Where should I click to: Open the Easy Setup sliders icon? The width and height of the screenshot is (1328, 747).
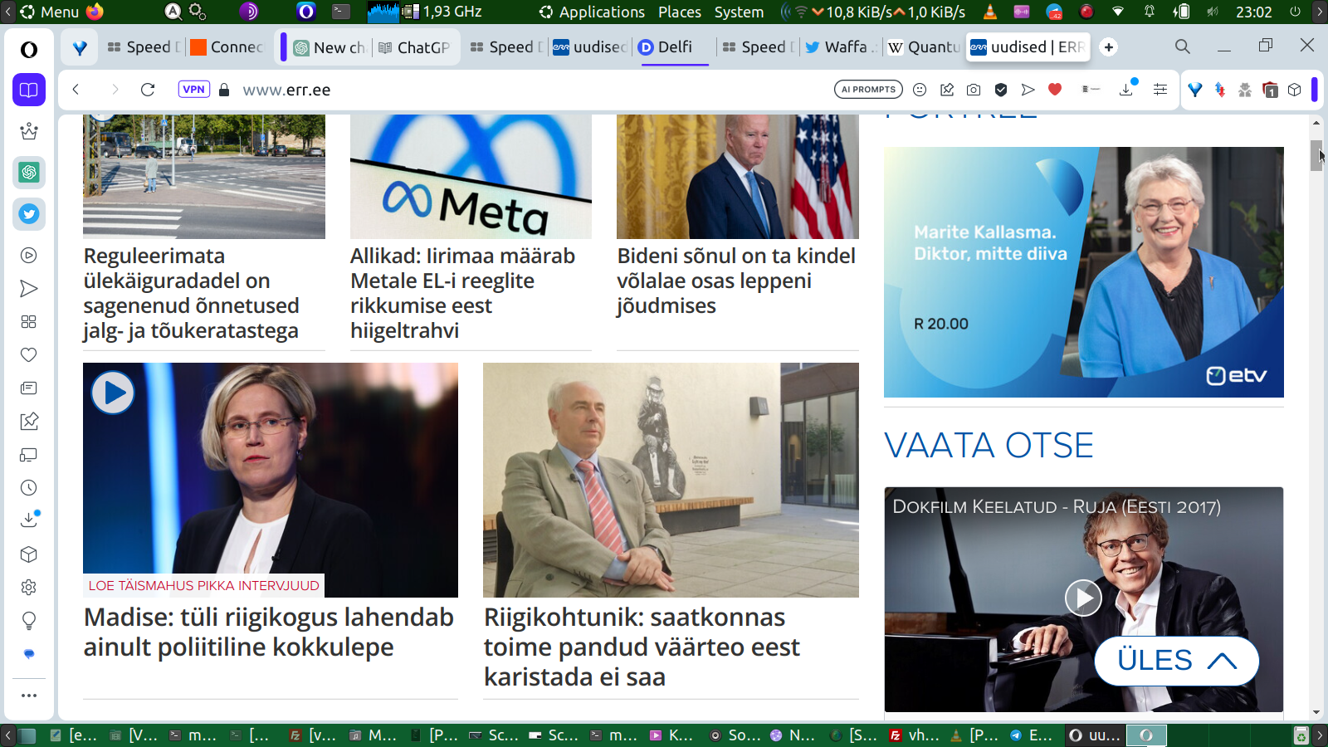[x=1160, y=90]
